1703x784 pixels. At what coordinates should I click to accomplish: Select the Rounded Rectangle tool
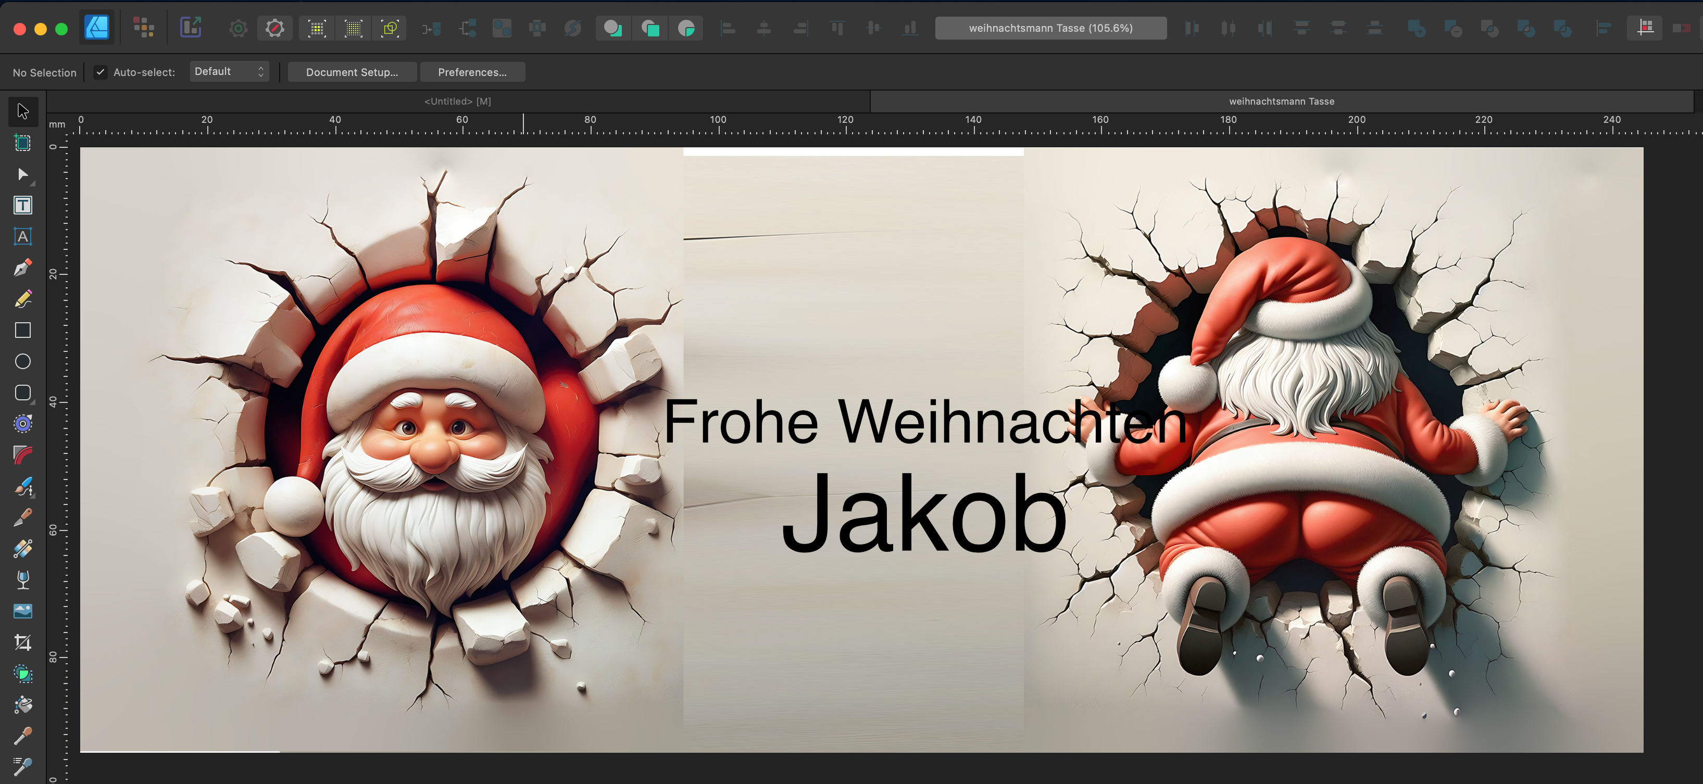coord(22,393)
